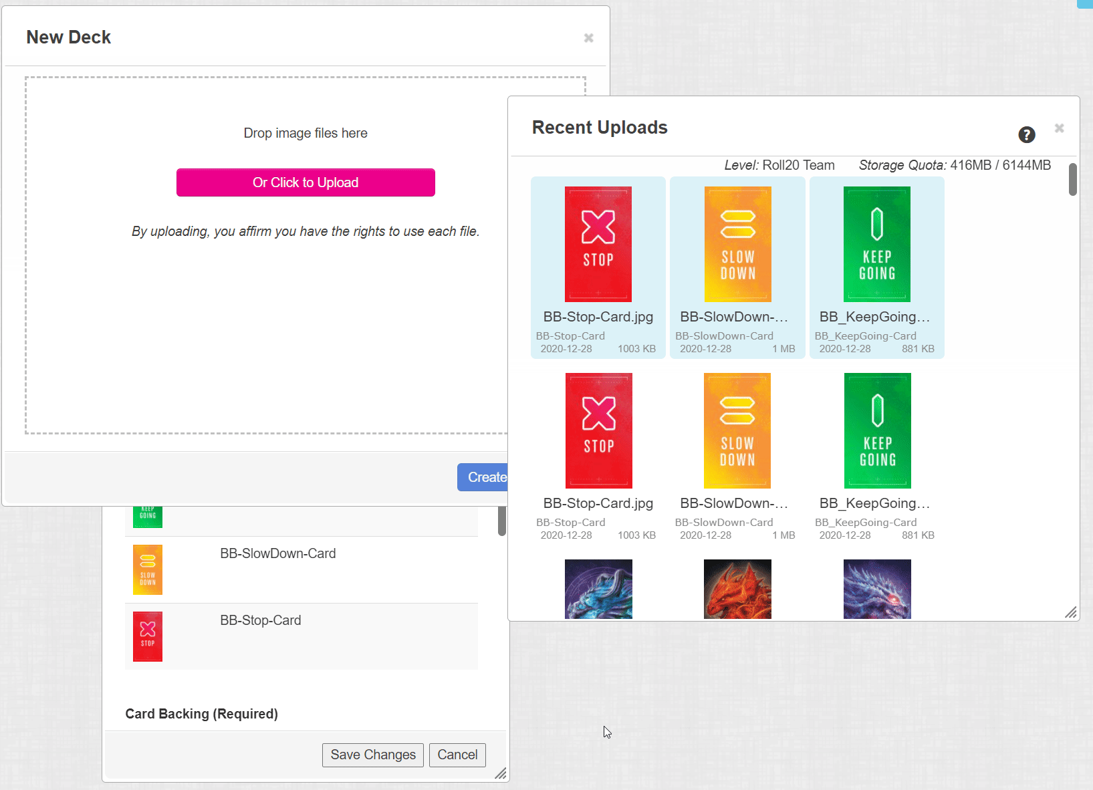The image size is (1093, 790).
Task: Click the green Keep Going icon in uploads grid
Action: coord(876,244)
